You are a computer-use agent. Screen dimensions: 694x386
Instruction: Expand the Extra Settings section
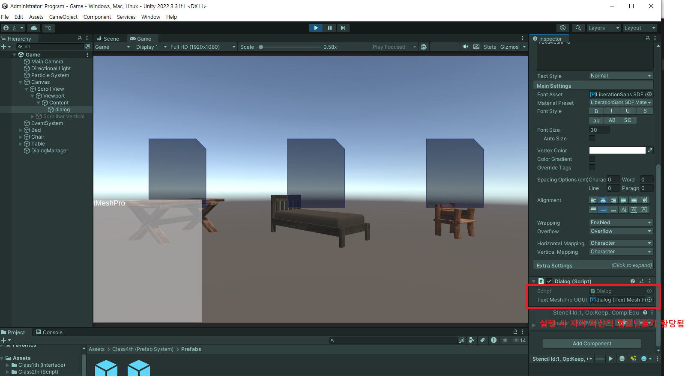[593, 265]
